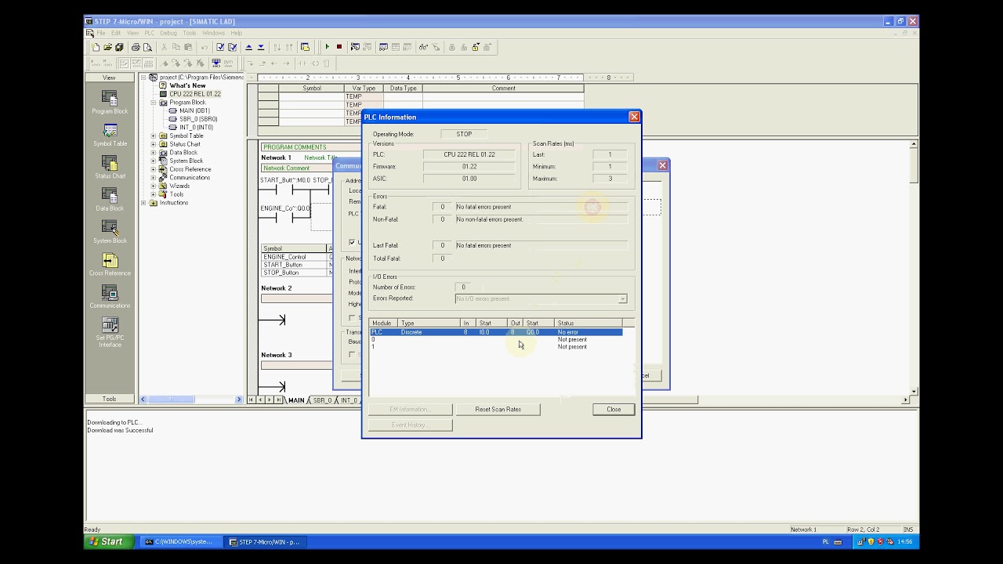
Task: Click the EM Information button
Action: click(410, 410)
